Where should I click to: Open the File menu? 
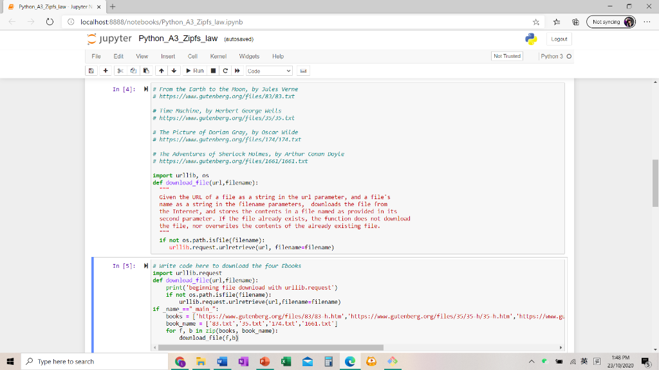[x=97, y=57]
